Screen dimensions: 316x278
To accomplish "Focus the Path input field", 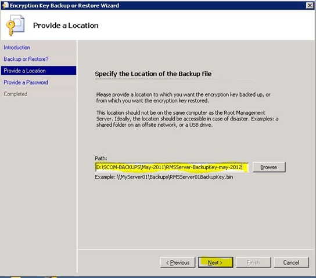I will point(172,167).
